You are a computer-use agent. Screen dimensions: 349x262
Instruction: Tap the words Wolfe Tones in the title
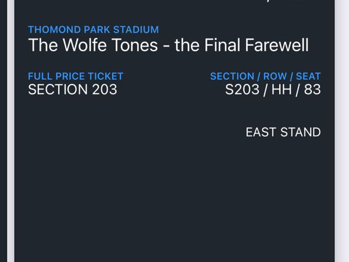pyautogui.click(x=111, y=45)
